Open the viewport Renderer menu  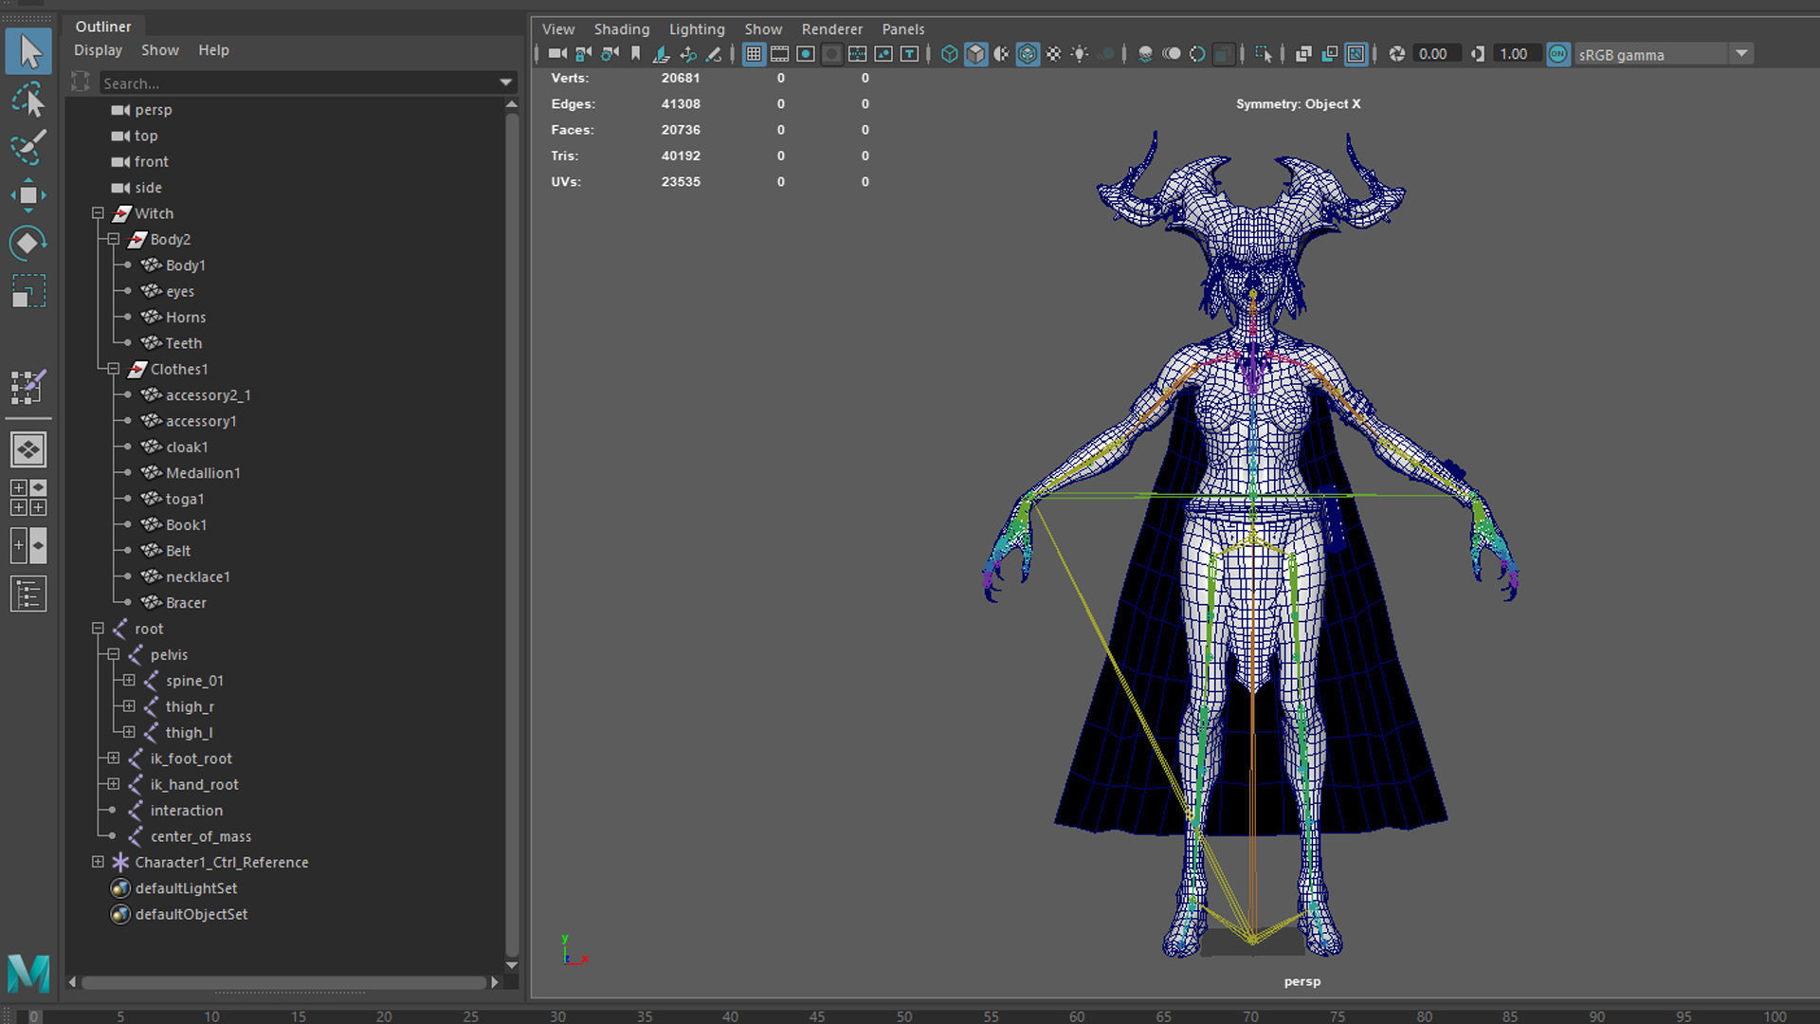(x=832, y=29)
